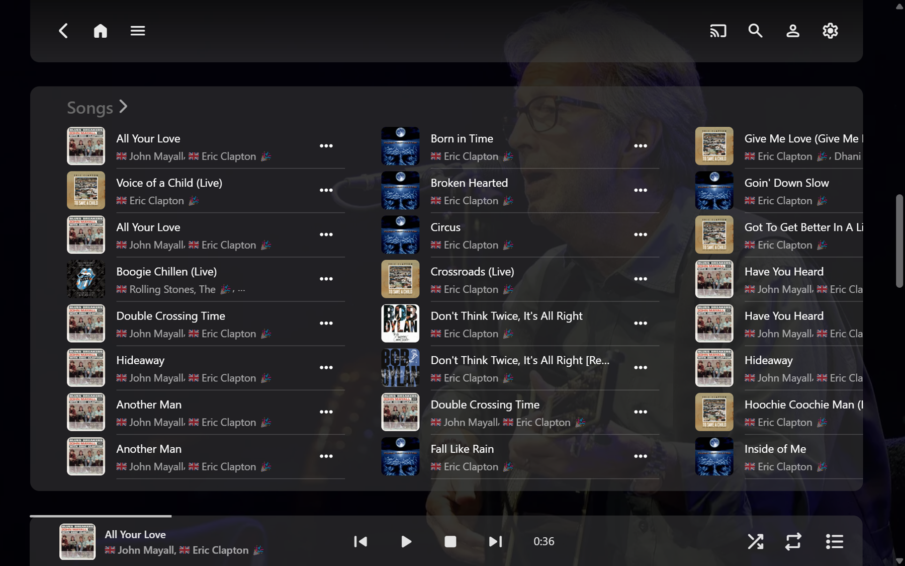The image size is (905, 566).
Task: Open the Home screen
Action: click(x=101, y=31)
